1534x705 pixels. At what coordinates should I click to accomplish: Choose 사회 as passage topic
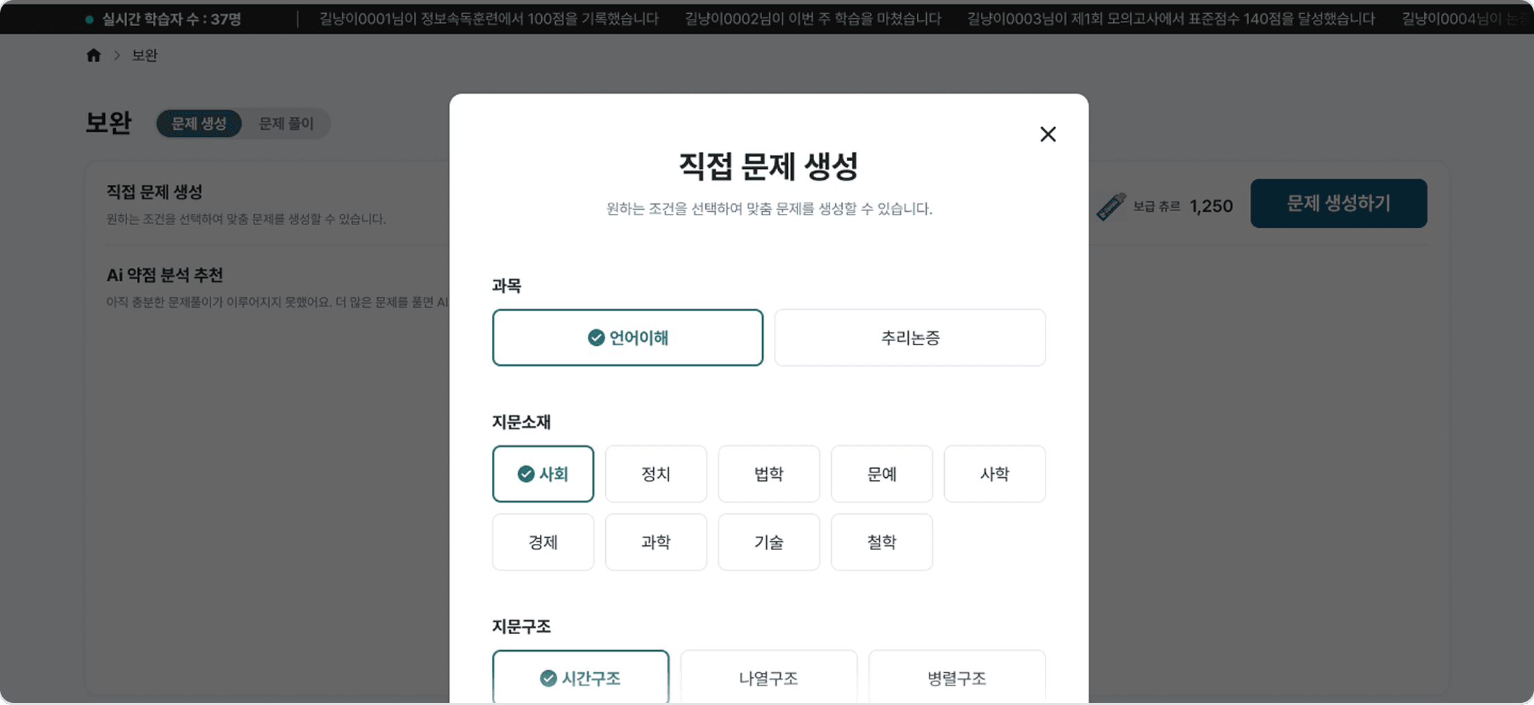pyautogui.click(x=543, y=474)
